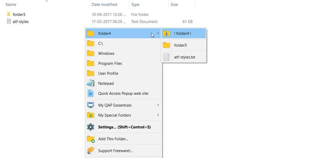Click the Support Freeware hand icon

[91, 151]
